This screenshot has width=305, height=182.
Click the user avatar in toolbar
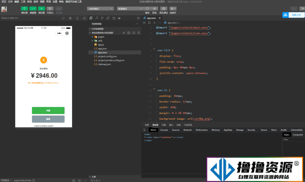click(4, 9)
